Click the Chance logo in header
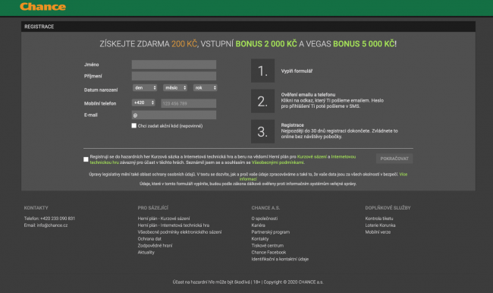The height and width of the screenshot is (293, 493). click(42, 7)
